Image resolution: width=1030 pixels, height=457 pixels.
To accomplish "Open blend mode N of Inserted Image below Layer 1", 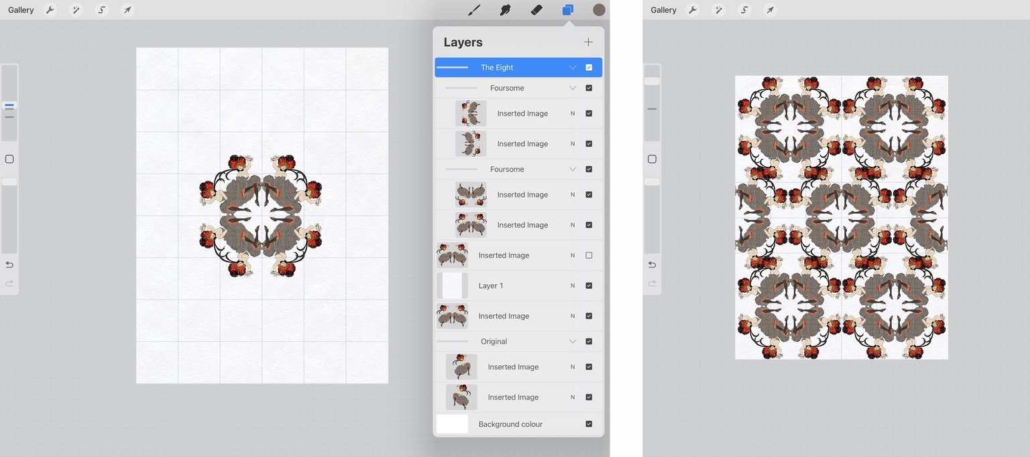I will tap(573, 316).
